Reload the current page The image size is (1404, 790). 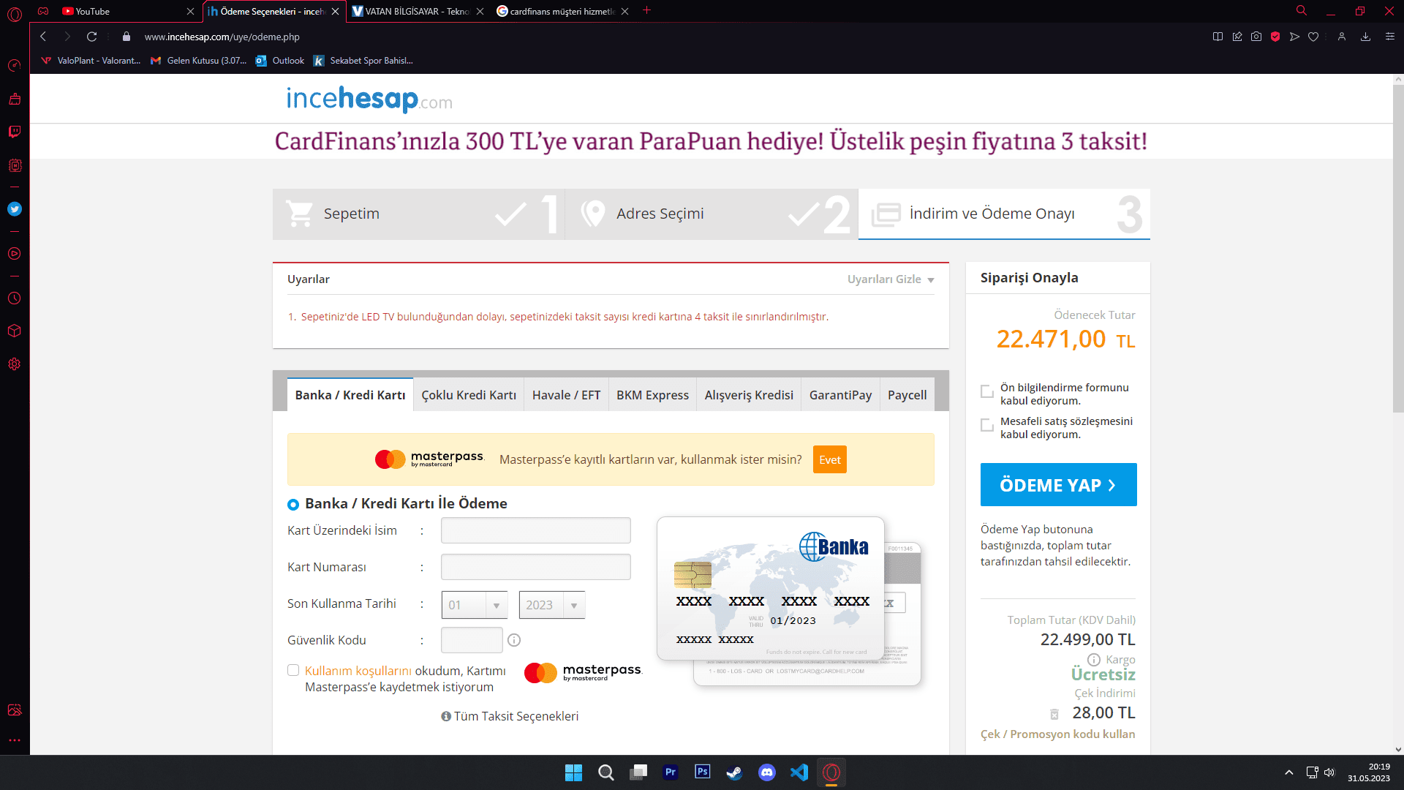pyautogui.click(x=91, y=37)
